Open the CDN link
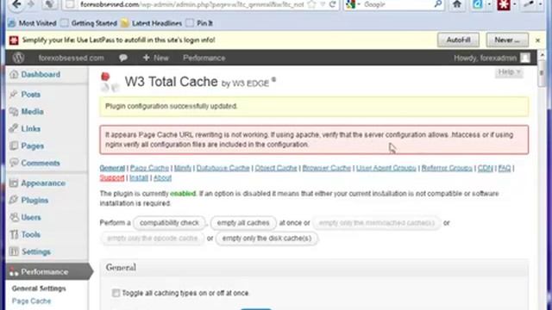 click(485, 168)
